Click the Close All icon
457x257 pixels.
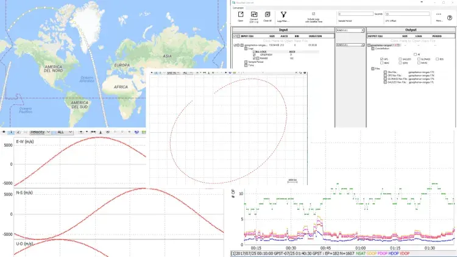267,14
